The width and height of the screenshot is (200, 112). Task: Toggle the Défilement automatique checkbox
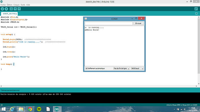coord(86,68)
